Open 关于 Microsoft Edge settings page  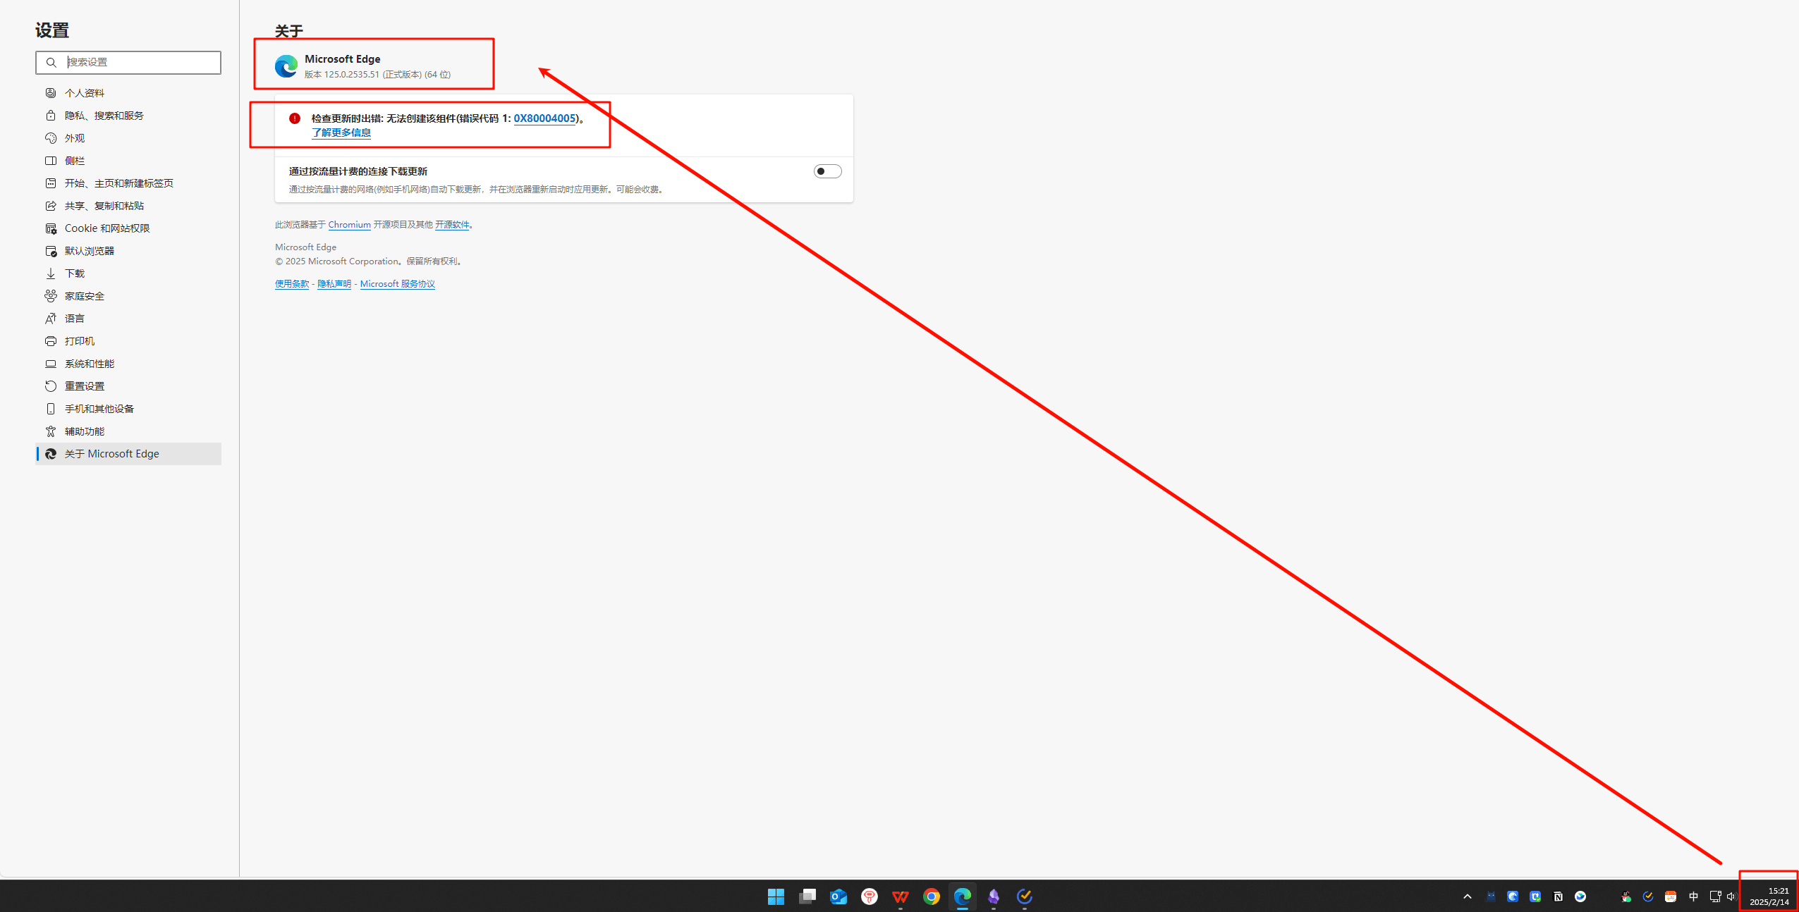click(112, 454)
